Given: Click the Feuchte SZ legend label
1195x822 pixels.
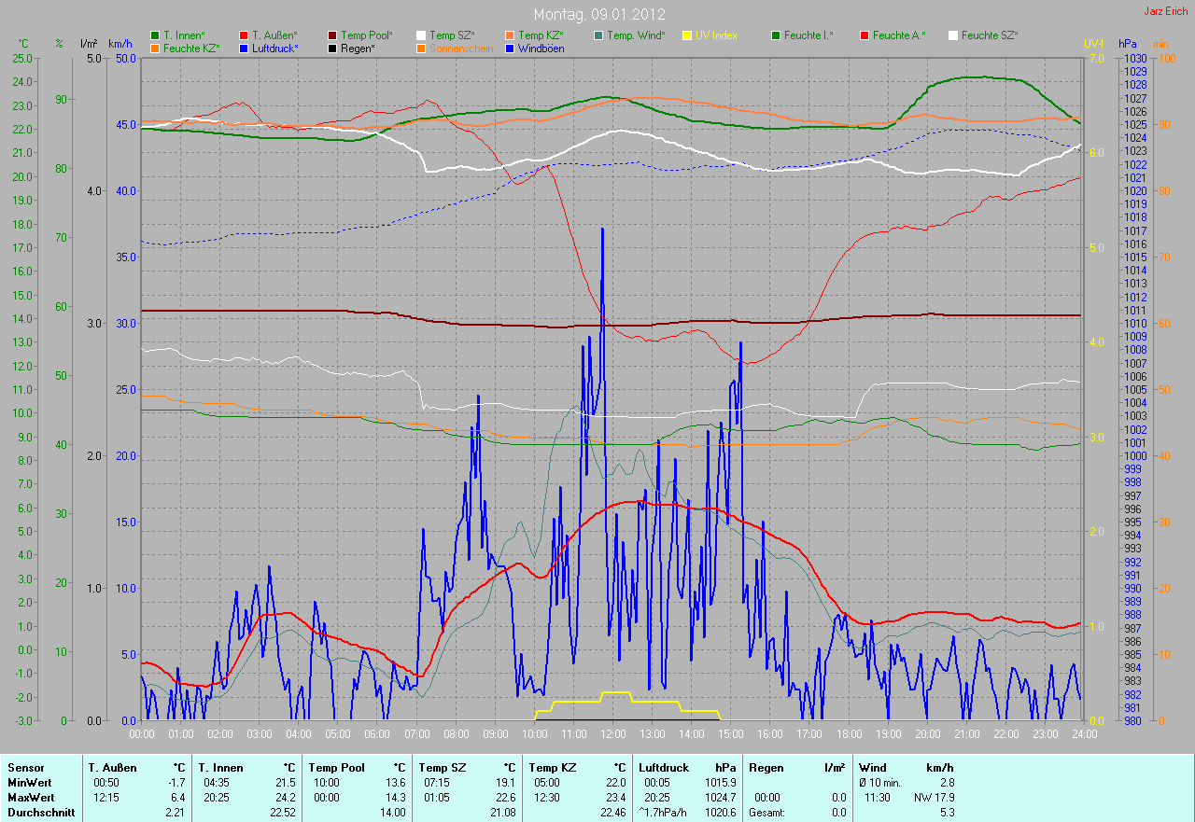Looking at the screenshot, I should (990, 35).
